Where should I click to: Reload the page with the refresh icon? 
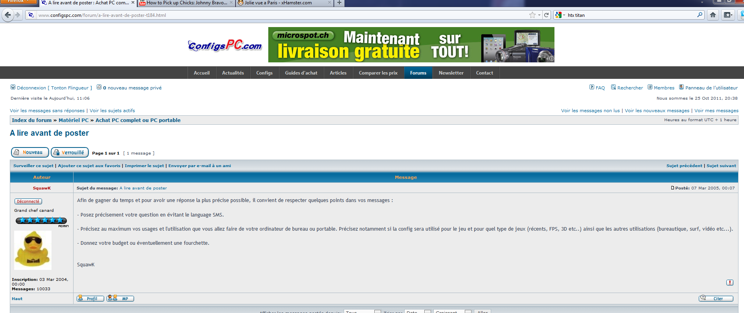click(546, 15)
